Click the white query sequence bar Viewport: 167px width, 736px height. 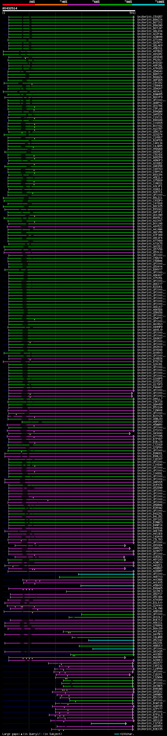coord(69,11)
